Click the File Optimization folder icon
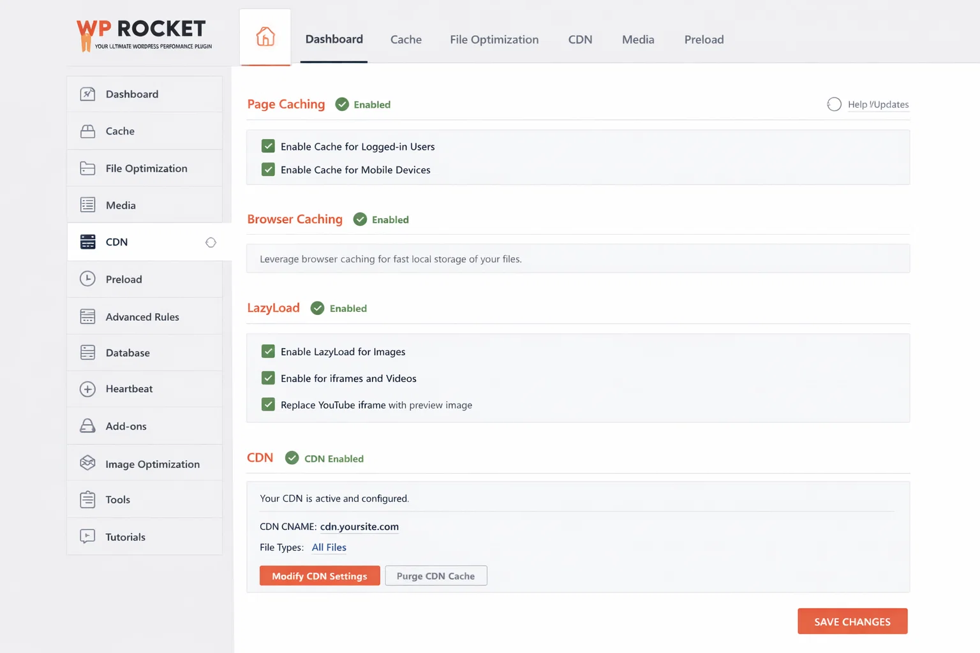Screen dimensions: 980x653 tap(88, 168)
